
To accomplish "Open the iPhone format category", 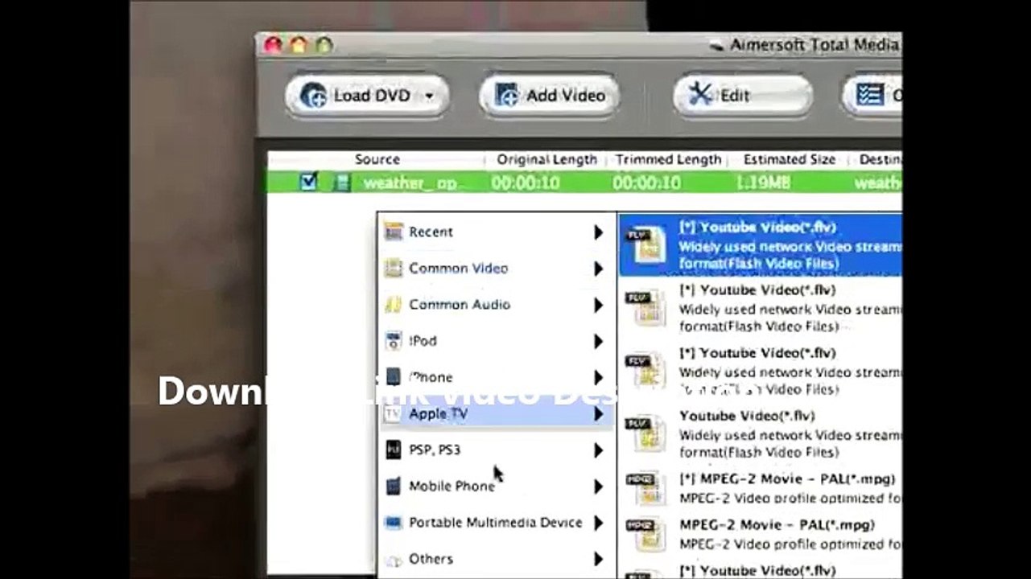I will point(496,376).
